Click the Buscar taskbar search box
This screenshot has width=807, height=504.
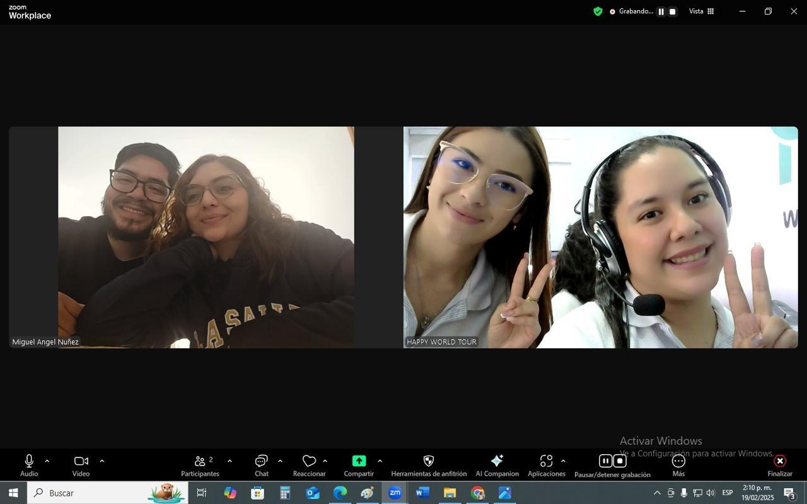pyautogui.click(x=107, y=493)
